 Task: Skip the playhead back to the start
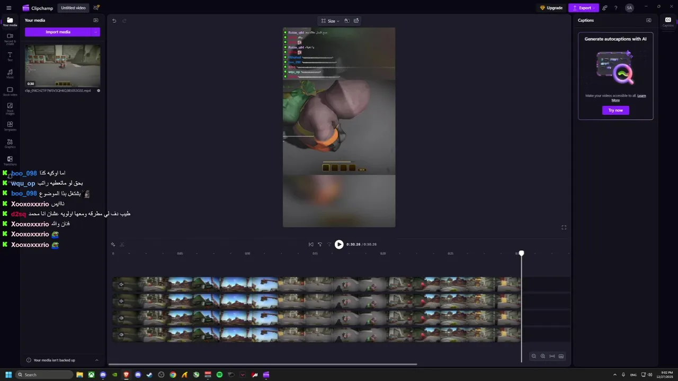pos(311,244)
